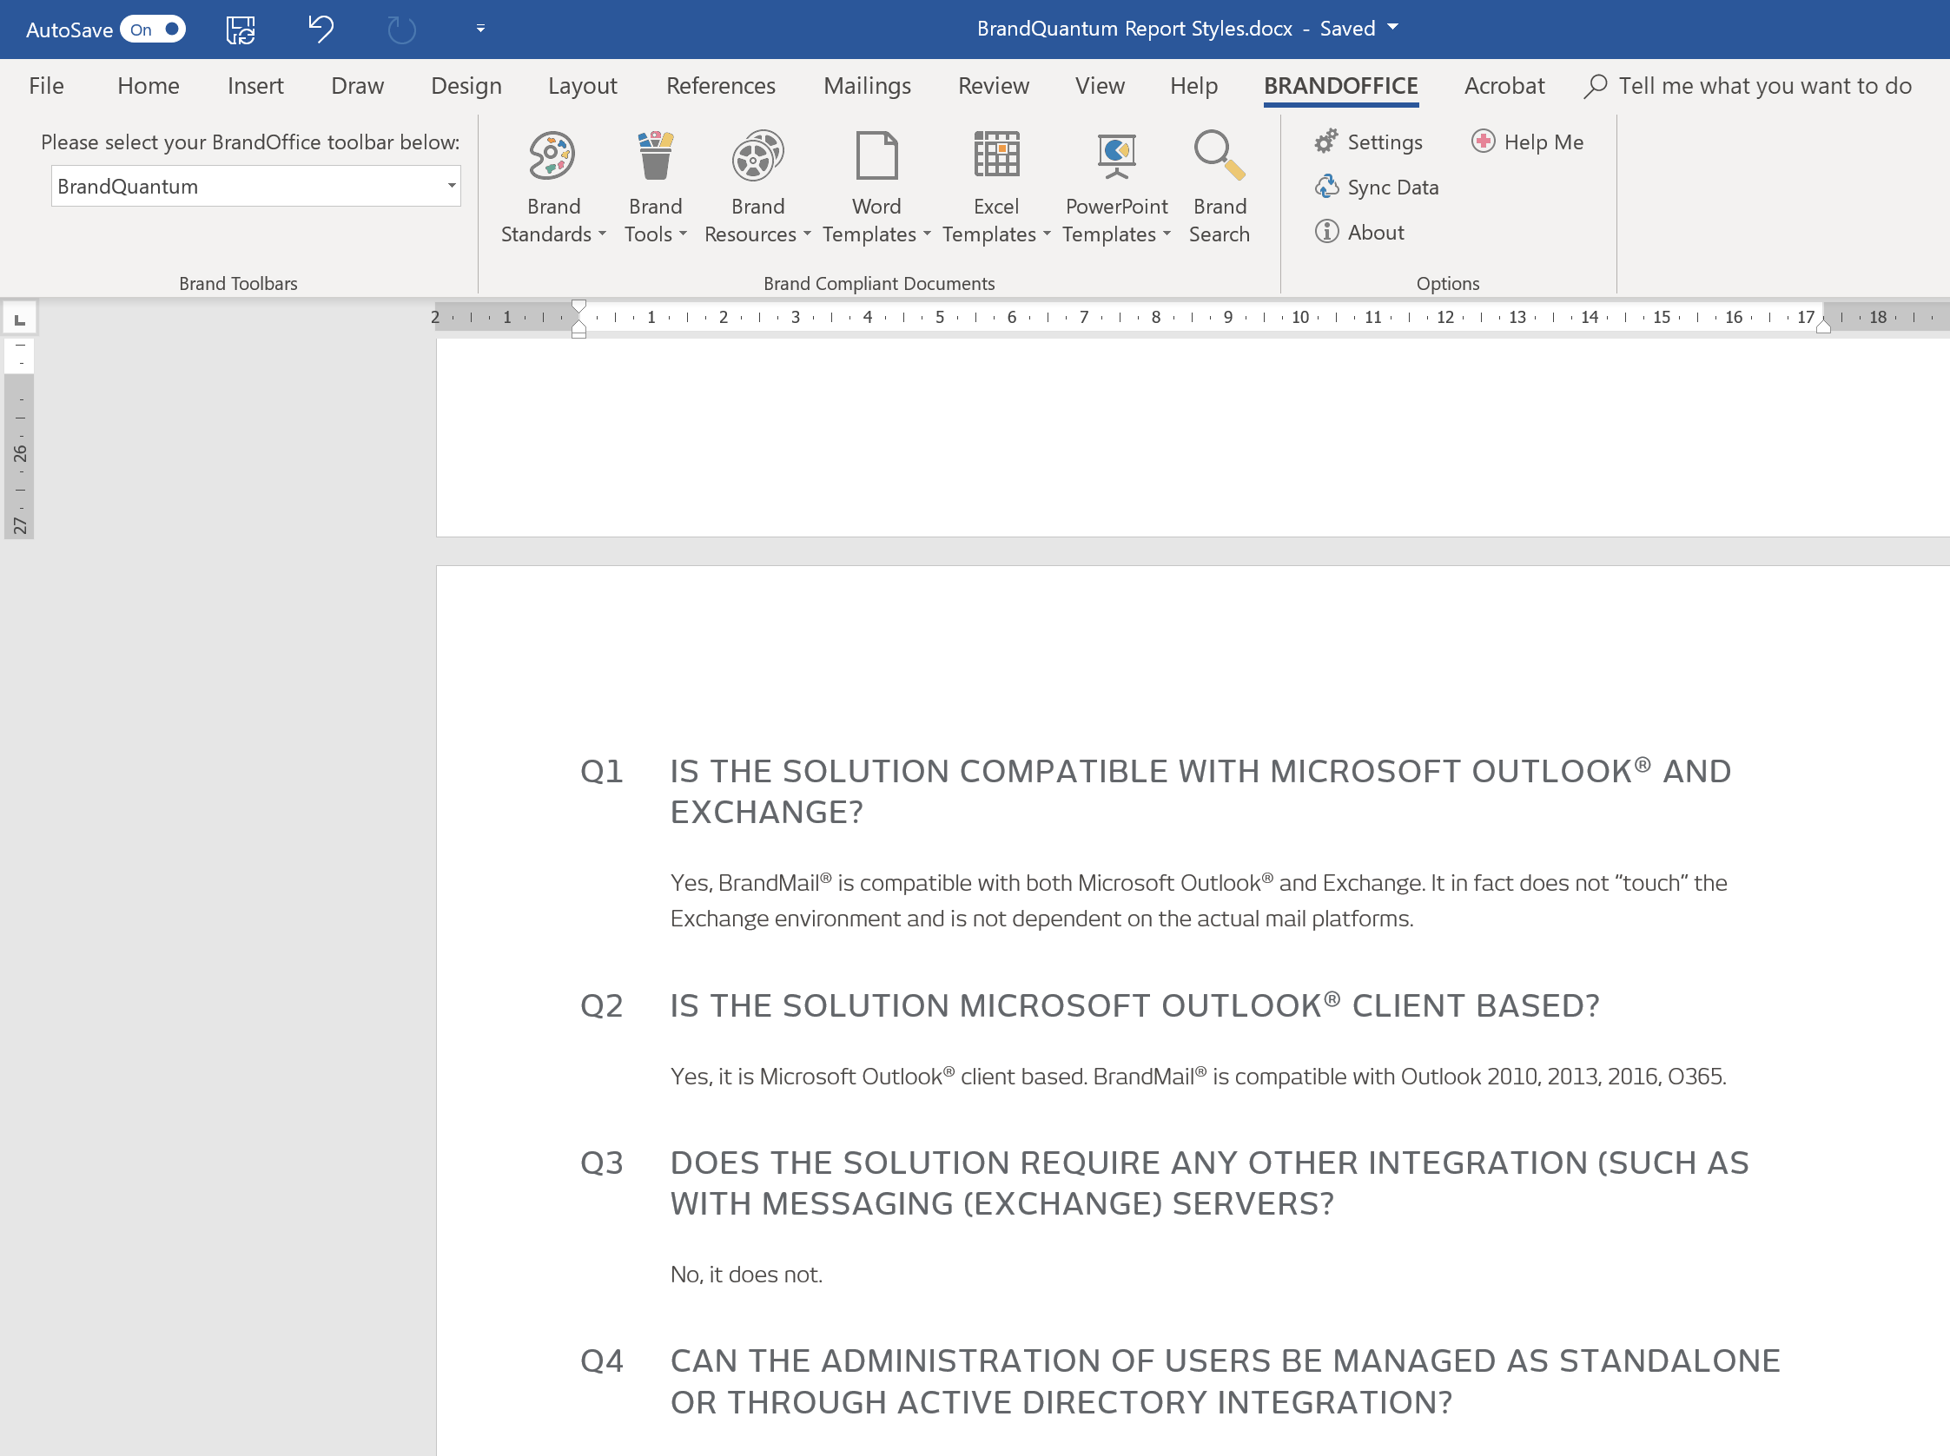Click the ruler's first-line indent marker
Screen dimensions: 1950x1456
pyautogui.click(x=578, y=306)
